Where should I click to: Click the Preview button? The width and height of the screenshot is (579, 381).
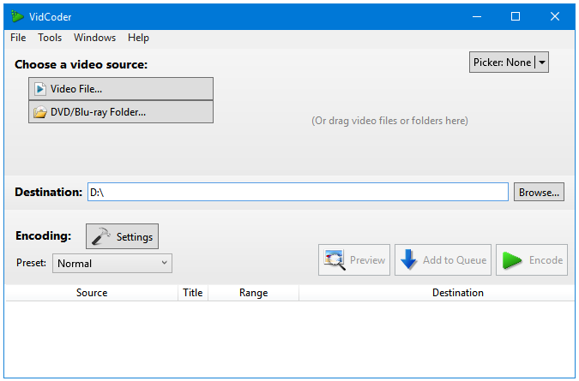point(354,259)
